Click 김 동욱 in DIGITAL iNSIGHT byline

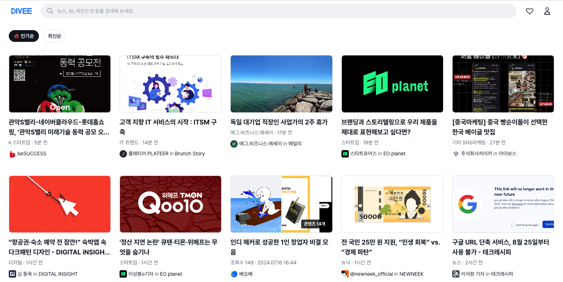pos(48,274)
